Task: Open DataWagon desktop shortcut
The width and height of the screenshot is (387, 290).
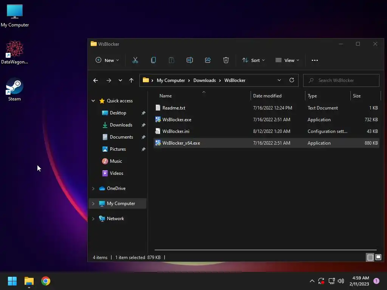Action: [14, 52]
